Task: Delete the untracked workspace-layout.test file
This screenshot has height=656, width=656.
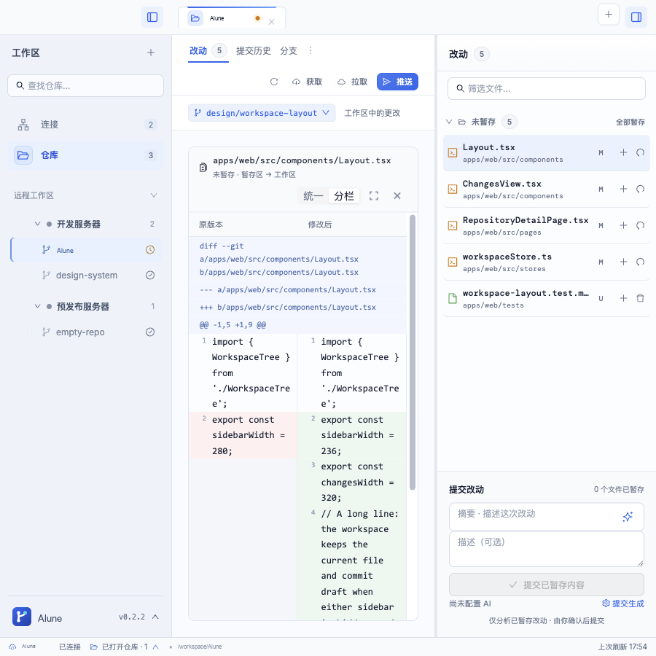Action: [640, 298]
